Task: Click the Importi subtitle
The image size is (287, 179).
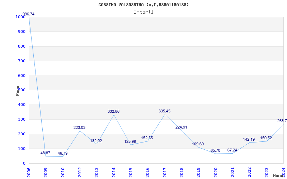Action: pyautogui.click(x=143, y=12)
